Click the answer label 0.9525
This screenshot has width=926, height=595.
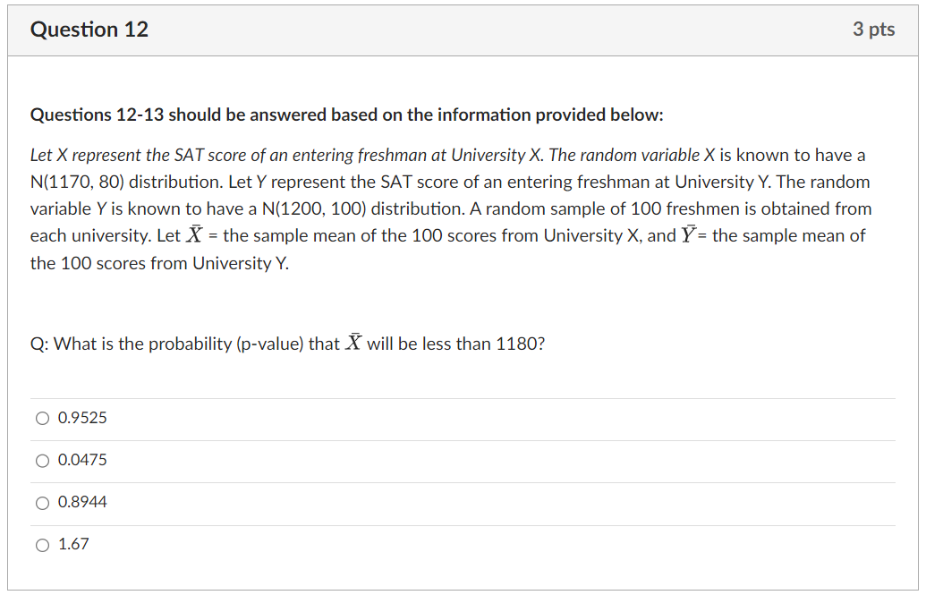tap(81, 417)
